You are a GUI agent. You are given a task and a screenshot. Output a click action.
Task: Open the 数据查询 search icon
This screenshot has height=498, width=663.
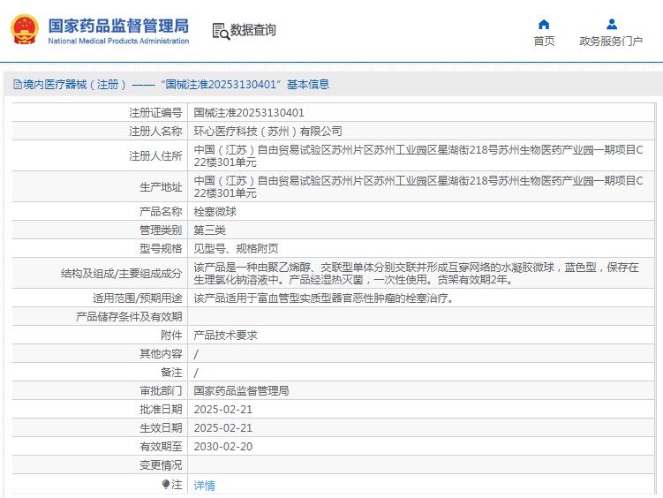point(221,31)
